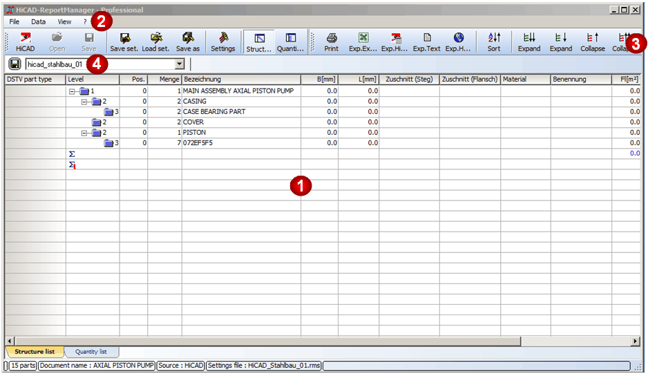This screenshot has width=648, height=374.
Task: Switch to the Quantity list tab
Action: [x=91, y=352]
